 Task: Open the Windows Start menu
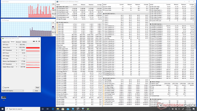(2, 109)
